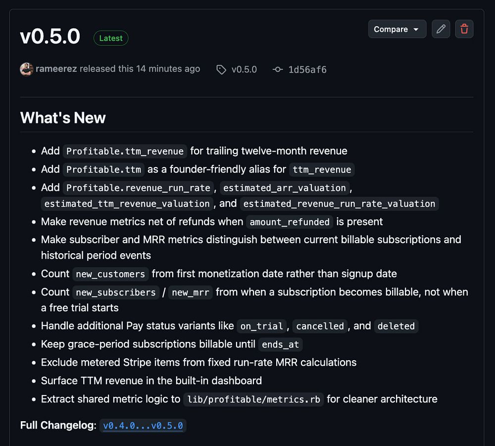495x446 pixels.
Task: Click the Compare dropdown caret arrow
Action: pos(416,30)
